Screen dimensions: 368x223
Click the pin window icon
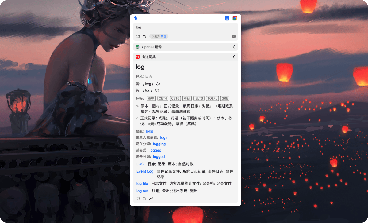point(136,18)
